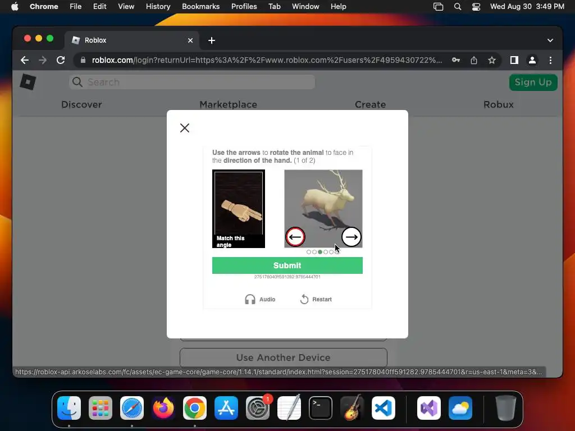Open the Tab menu
The width and height of the screenshot is (575, 431).
click(274, 6)
